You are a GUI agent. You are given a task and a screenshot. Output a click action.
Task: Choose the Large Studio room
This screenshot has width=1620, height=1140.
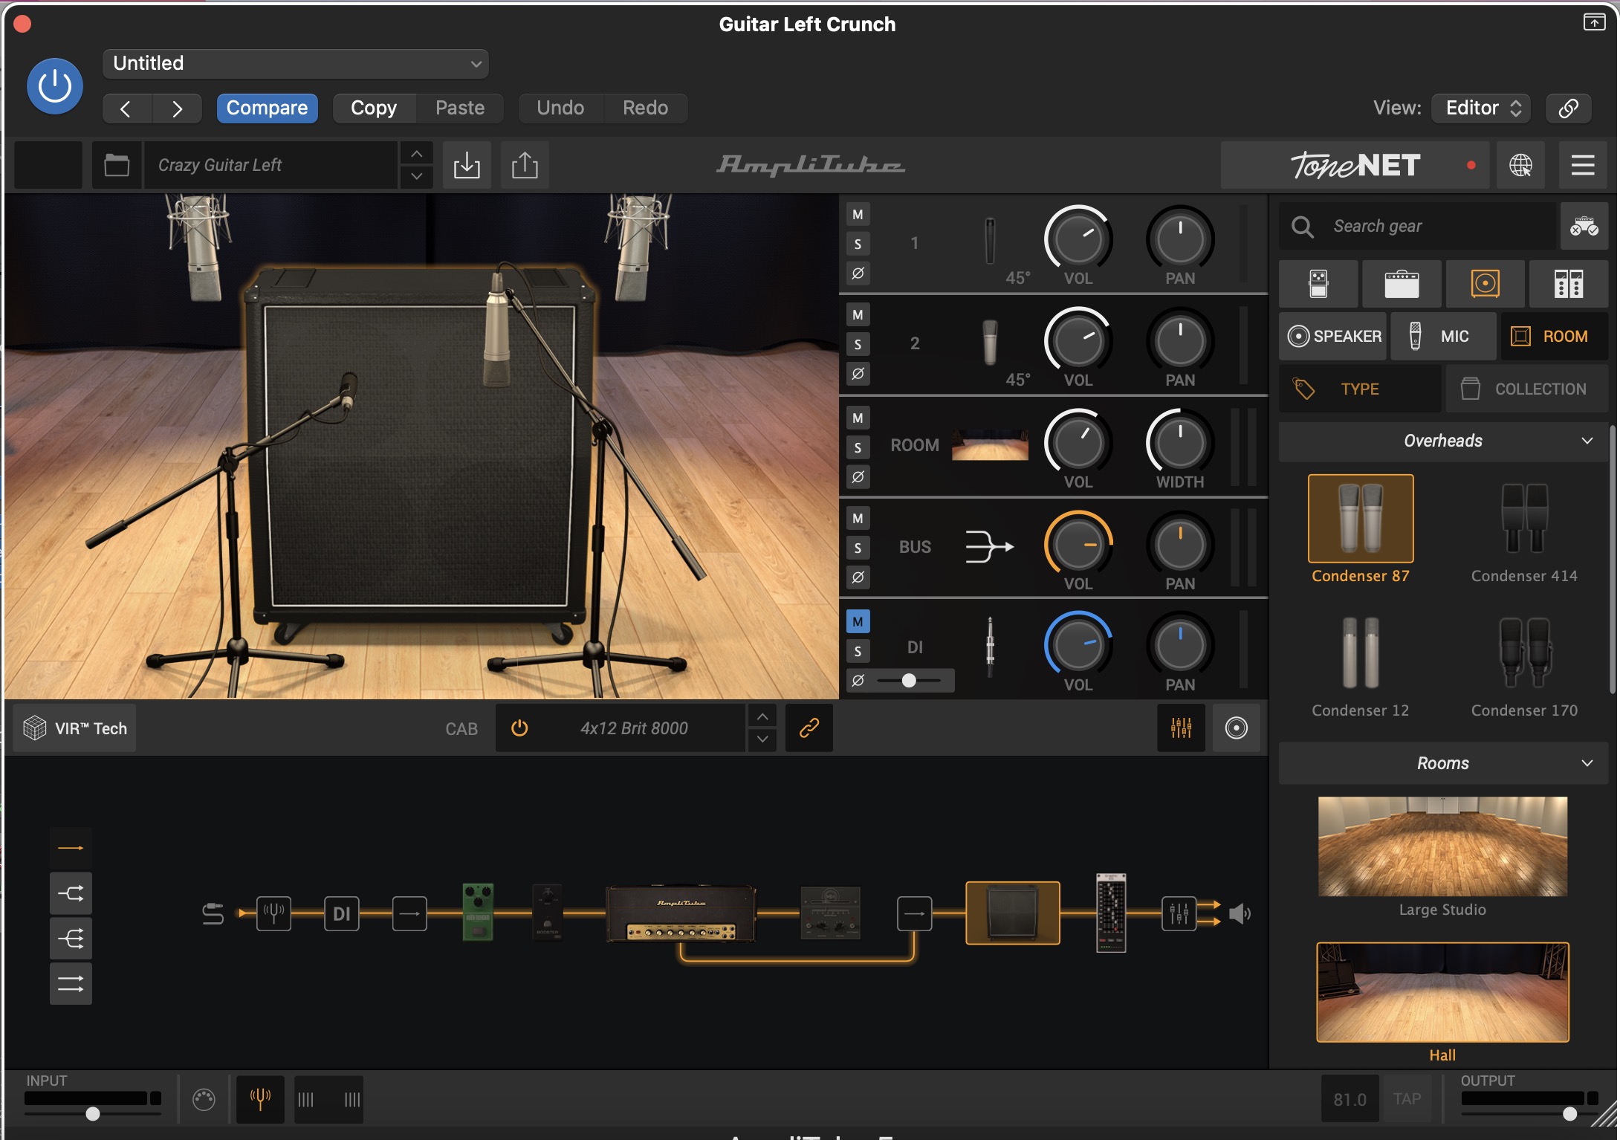(1442, 846)
